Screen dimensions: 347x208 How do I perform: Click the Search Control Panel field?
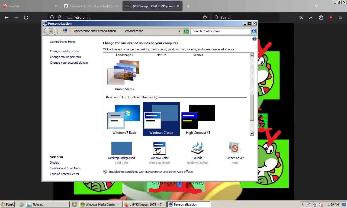(x=221, y=31)
